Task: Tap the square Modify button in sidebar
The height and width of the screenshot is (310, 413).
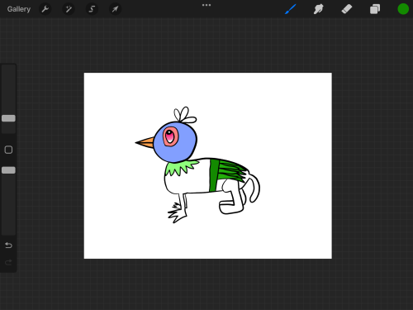Action: point(8,150)
